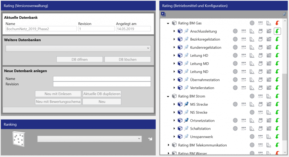The height and width of the screenshot is (157, 289).
Task: Click the red arrow icon for Rating BM Gas
Action: point(277,23)
